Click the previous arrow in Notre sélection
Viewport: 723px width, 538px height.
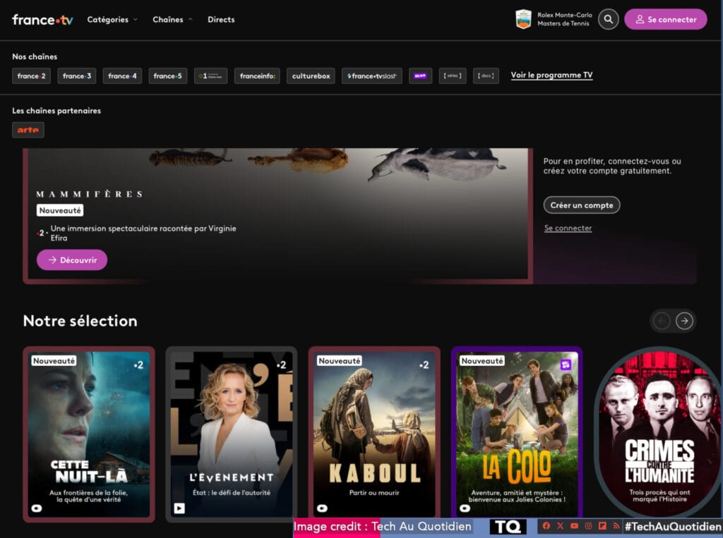662,321
